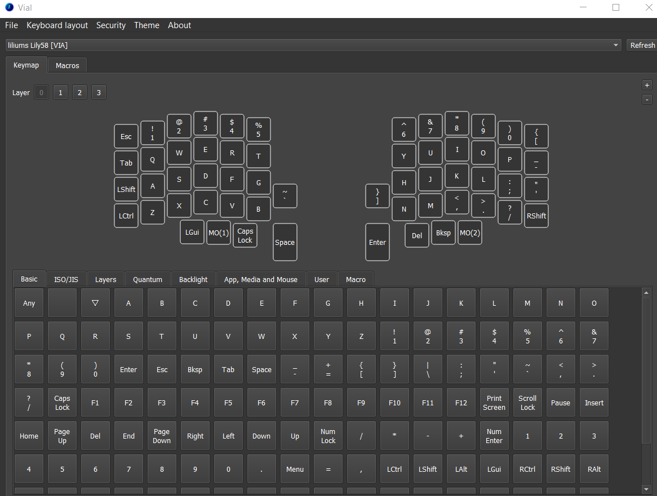Pick the Menu keycode from palette
This screenshot has height=496, width=657.
(295, 469)
